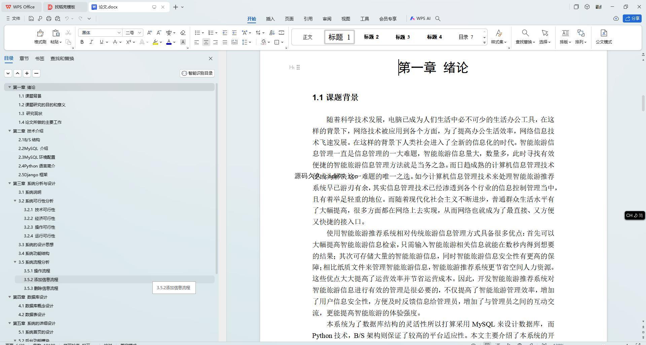Click the Add new tab plus icon

[176, 7]
